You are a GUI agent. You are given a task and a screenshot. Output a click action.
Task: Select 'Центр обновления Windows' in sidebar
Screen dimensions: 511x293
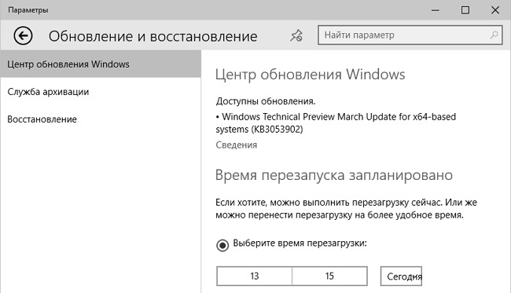pos(101,64)
